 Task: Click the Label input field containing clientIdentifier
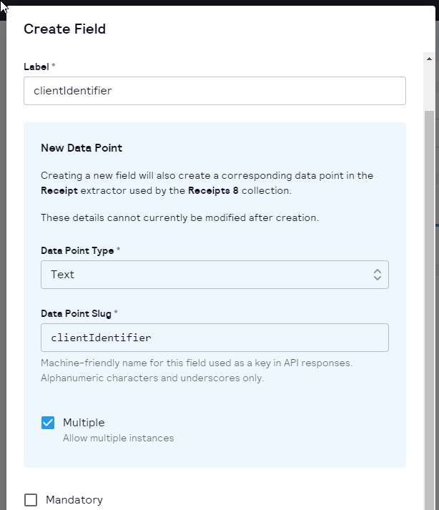coord(214,91)
